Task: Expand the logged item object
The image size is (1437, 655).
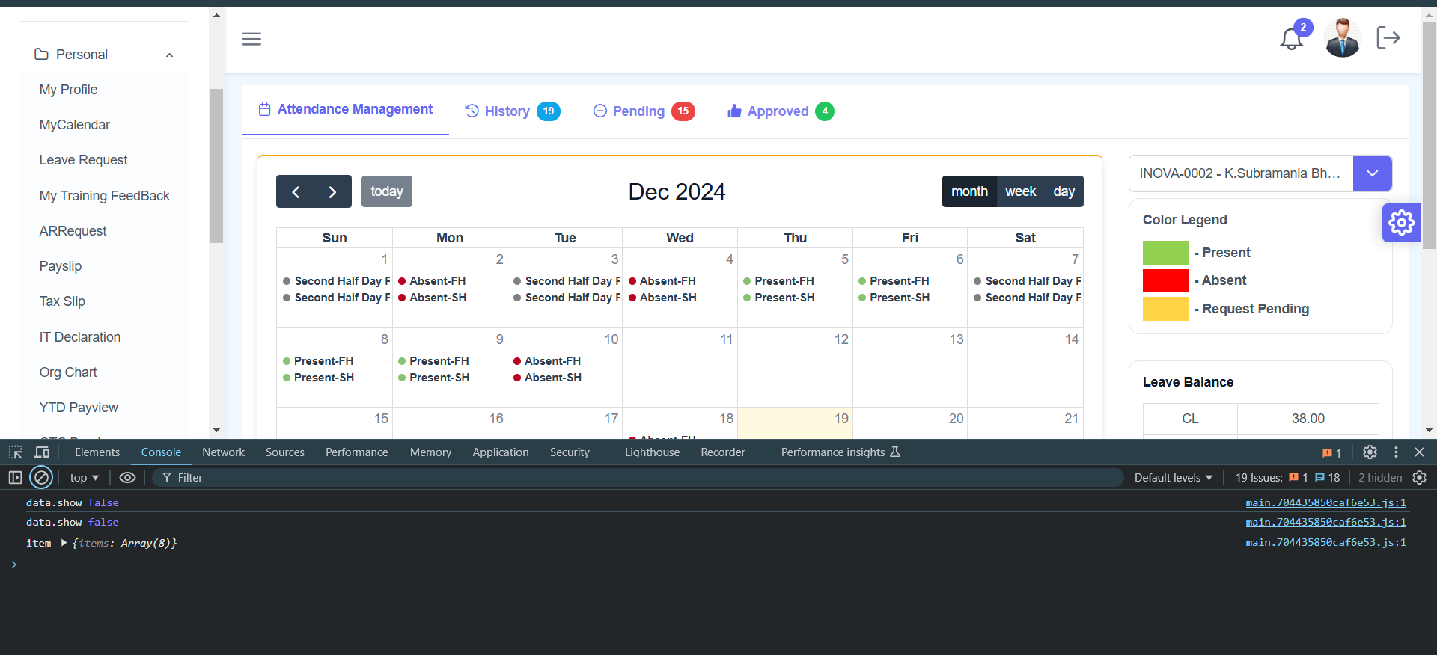Action: point(64,543)
